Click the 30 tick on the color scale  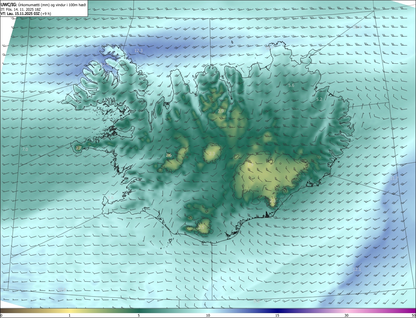[x=346, y=316]
